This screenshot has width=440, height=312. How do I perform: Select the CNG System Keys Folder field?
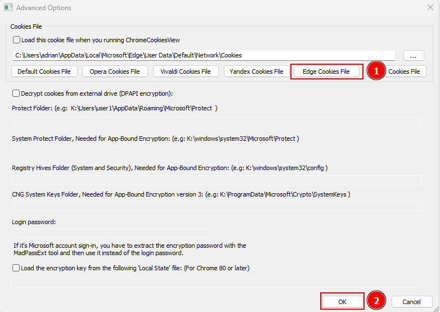coord(217,207)
